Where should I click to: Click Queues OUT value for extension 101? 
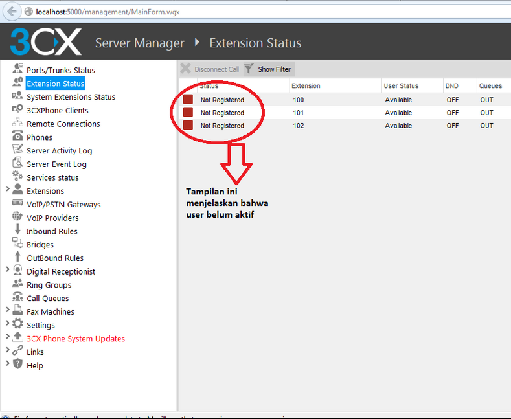(x=486, y=113)
